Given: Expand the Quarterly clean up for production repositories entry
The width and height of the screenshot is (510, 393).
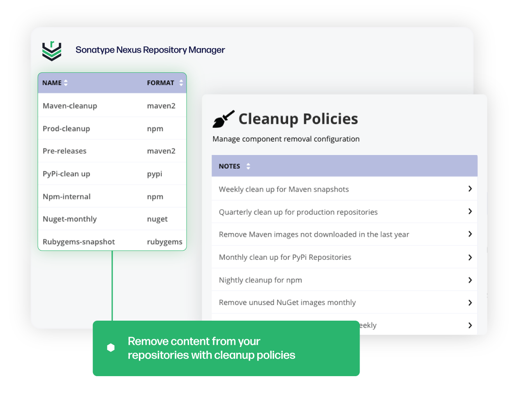Looking at the screenshot, I should 470,211.
